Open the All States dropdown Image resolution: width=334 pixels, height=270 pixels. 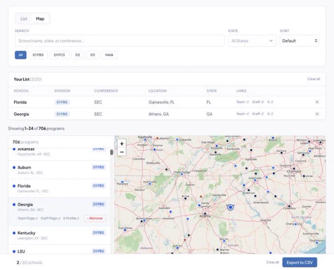click(252, 41)
